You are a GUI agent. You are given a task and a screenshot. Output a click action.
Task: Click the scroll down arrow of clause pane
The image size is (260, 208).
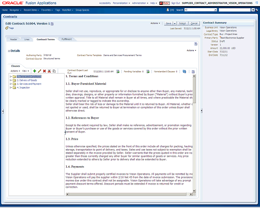coord(194,191)
